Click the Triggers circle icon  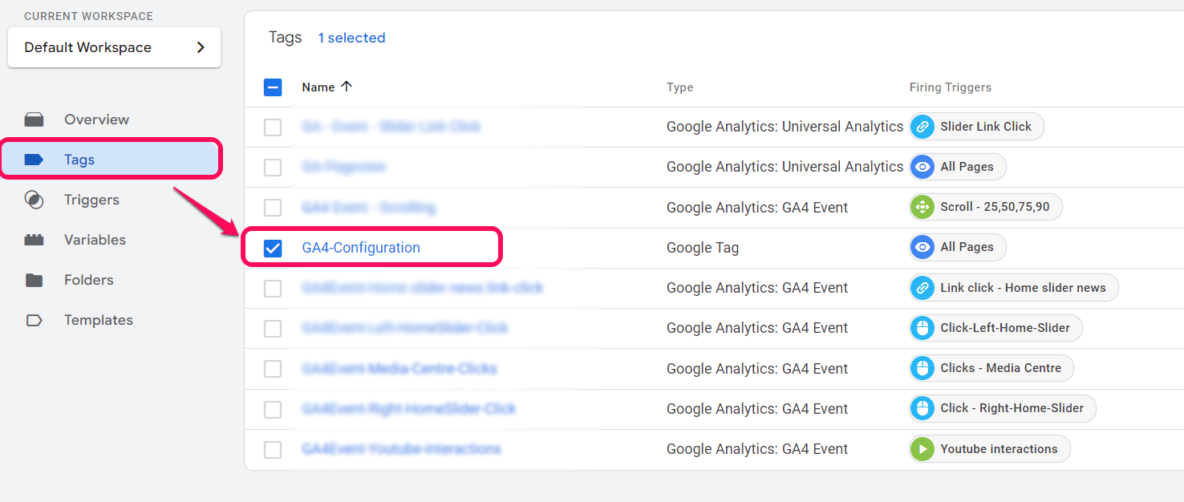tap(34, 200)
